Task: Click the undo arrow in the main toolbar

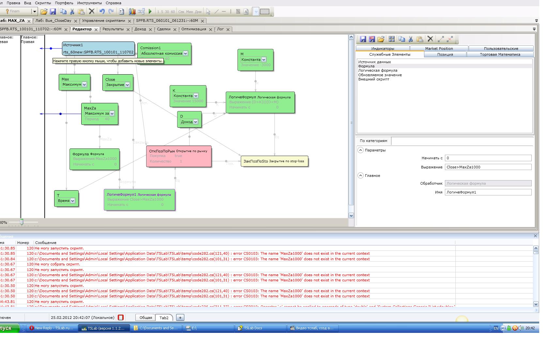Action: pyautogui.click(x=102, y=11)
